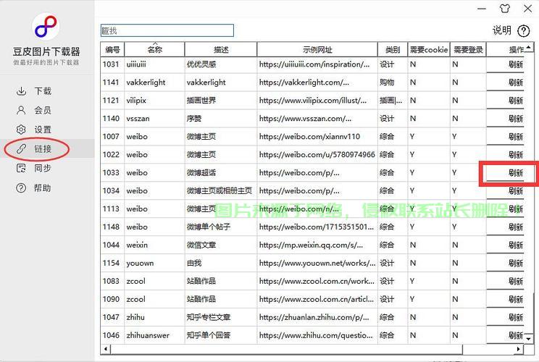
Task: Click 刷新 for row 1148 微博单个帖子
Action: (x=516, y=227)
